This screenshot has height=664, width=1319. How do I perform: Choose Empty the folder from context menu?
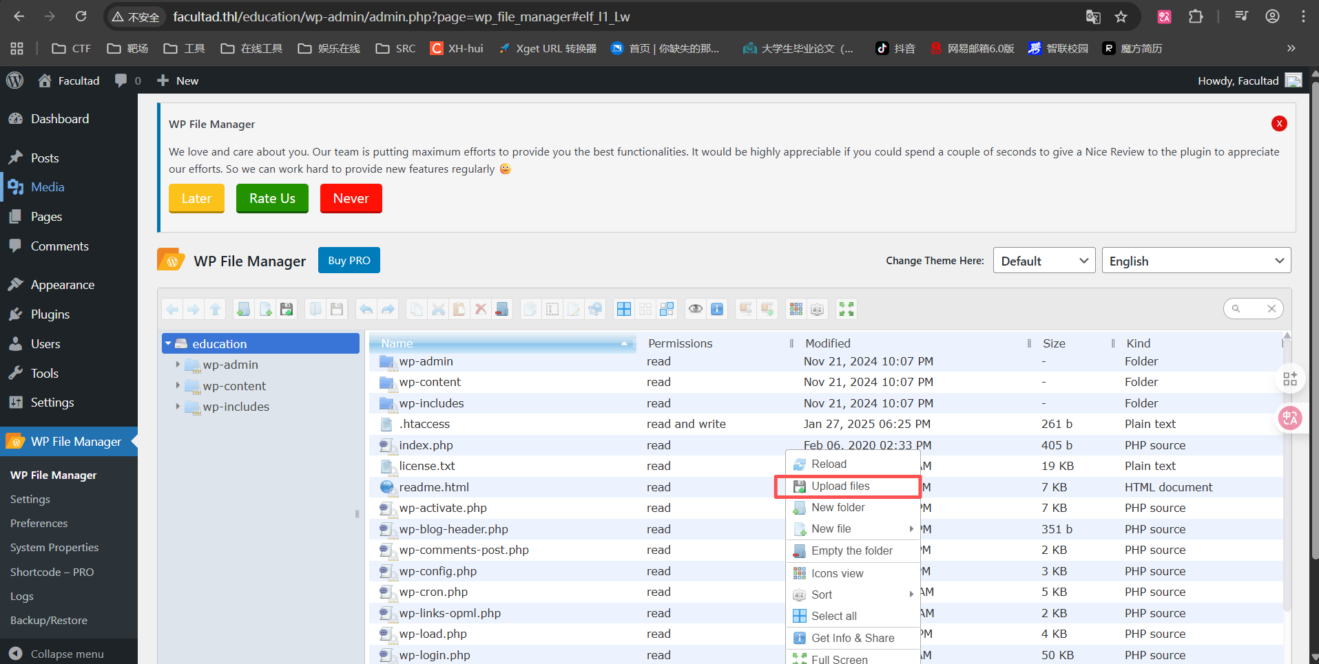pos(853,551)
